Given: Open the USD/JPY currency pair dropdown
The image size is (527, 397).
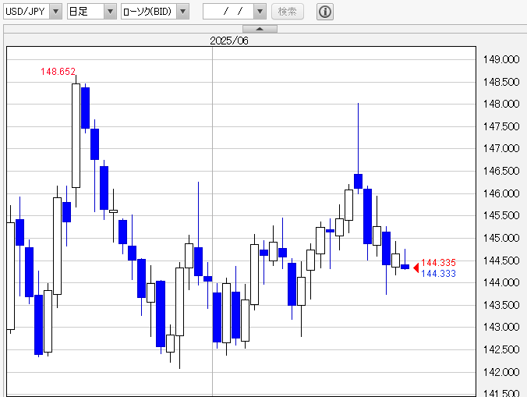Looking at the screenshot, I should (33, 12).
